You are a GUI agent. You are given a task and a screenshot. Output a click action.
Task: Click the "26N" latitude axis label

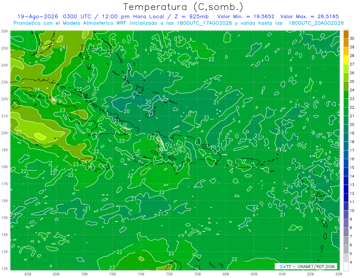(x=4, y=31)
